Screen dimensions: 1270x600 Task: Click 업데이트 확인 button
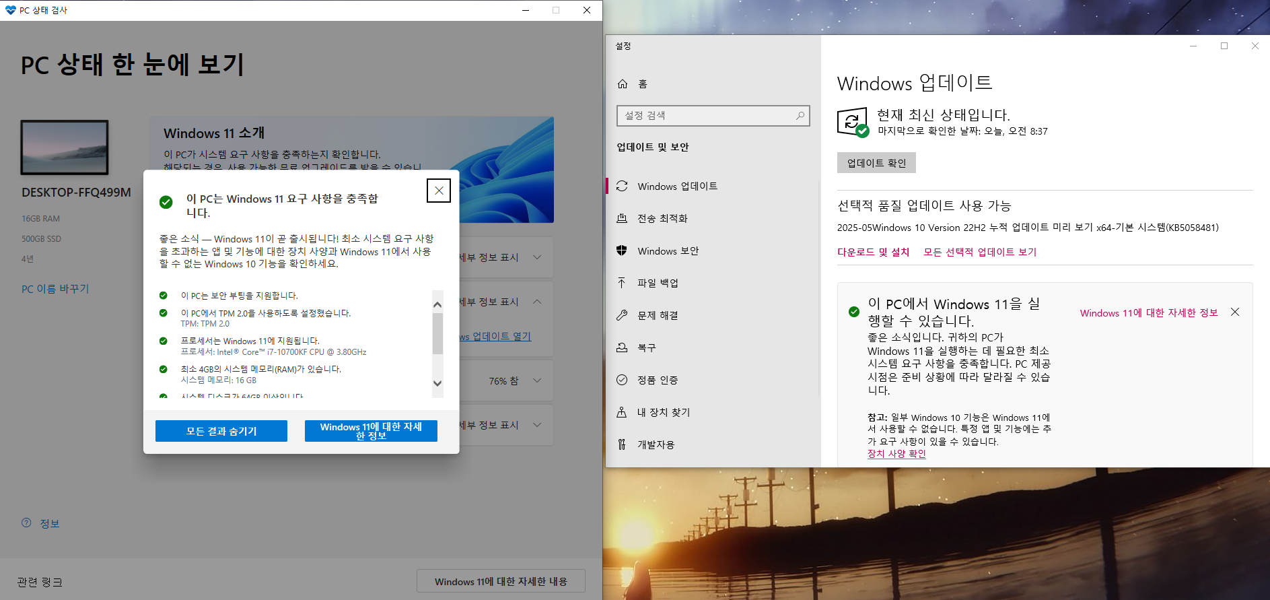(876, 163)
